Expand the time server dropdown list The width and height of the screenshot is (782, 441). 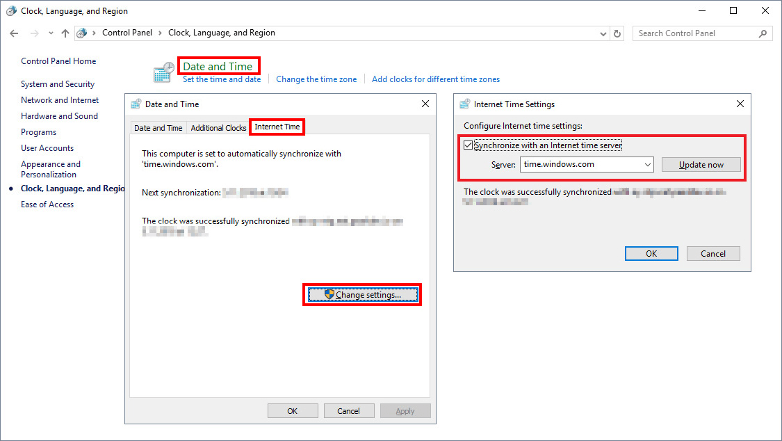click(x=648, y=165)
